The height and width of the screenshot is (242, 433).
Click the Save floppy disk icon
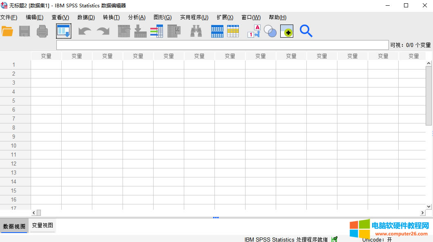[x=25, y=31]
